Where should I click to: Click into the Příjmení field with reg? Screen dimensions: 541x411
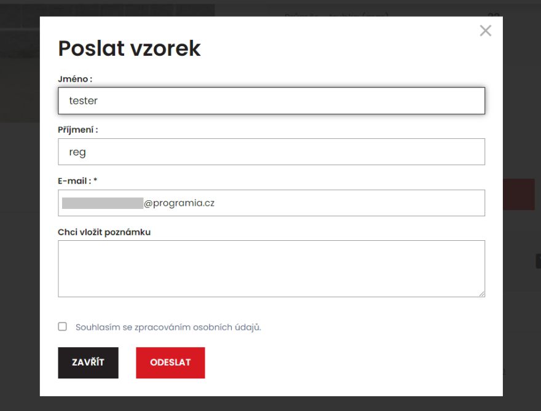pyautogui.click(x=271, y=152)
